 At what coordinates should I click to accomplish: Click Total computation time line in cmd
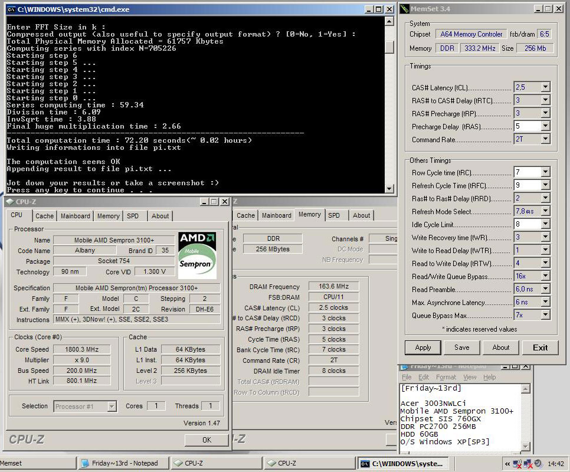click(129, 140)
